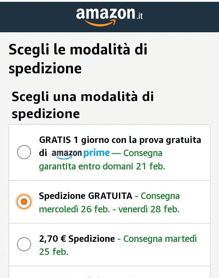Click the 'Scegli le modalità di spedizione' page heading
Viewport: 219px width, 278px height.
78,59
